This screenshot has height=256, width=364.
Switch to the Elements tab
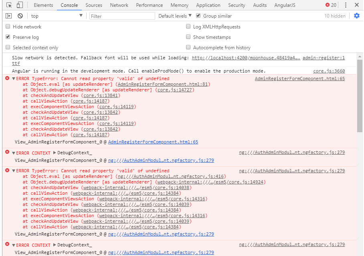click(43, 5)
